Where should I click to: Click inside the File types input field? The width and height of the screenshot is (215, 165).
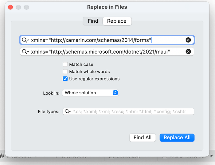132,111
